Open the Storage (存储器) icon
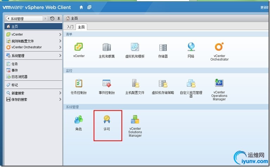This screenshot has width=270, height=167. pos(163,48)
